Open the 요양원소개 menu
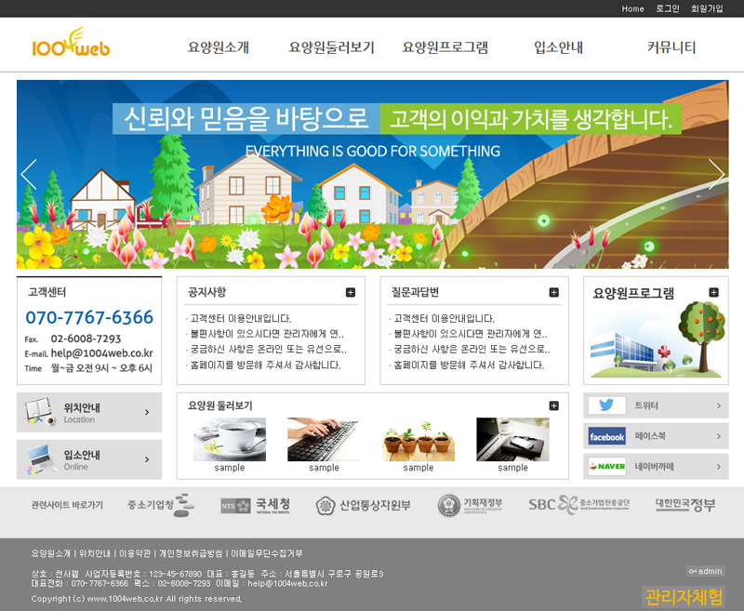Viewport: 744px width, 611px height. [x=219, y=47]
